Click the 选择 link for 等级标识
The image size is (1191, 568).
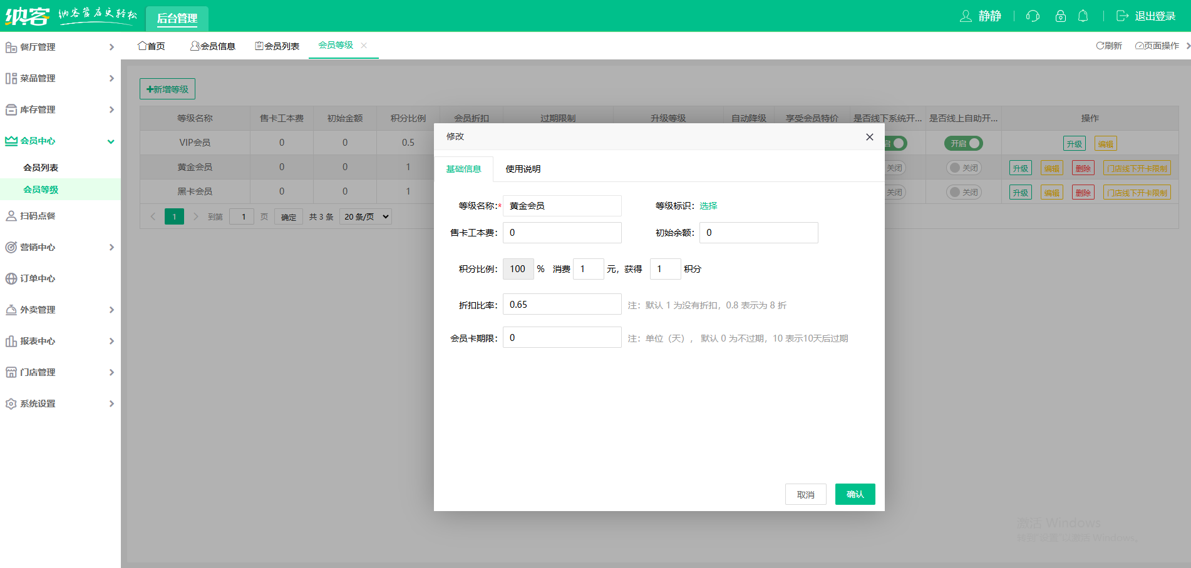(x=708, y=206)
